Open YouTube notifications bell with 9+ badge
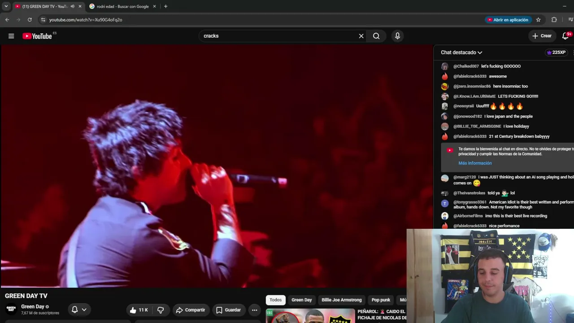The image size is (574, 323). pos(566,36)
